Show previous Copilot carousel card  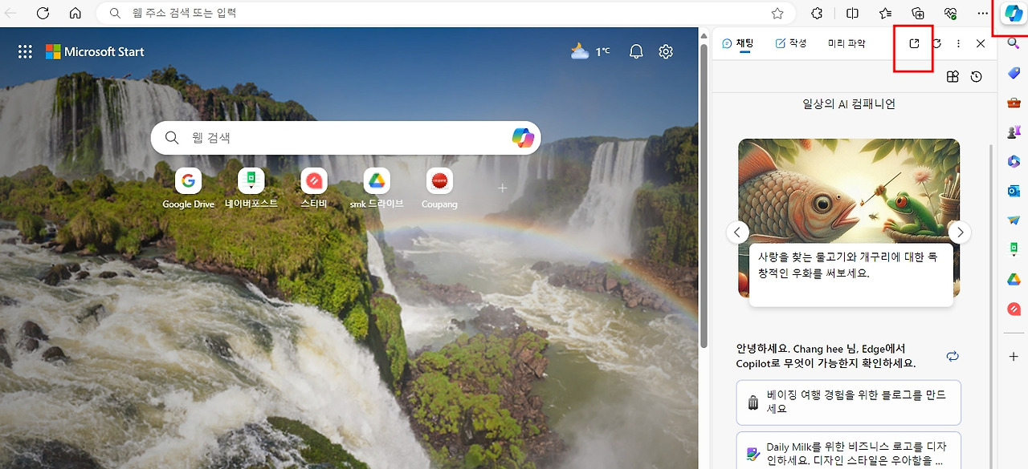[737, 232]
